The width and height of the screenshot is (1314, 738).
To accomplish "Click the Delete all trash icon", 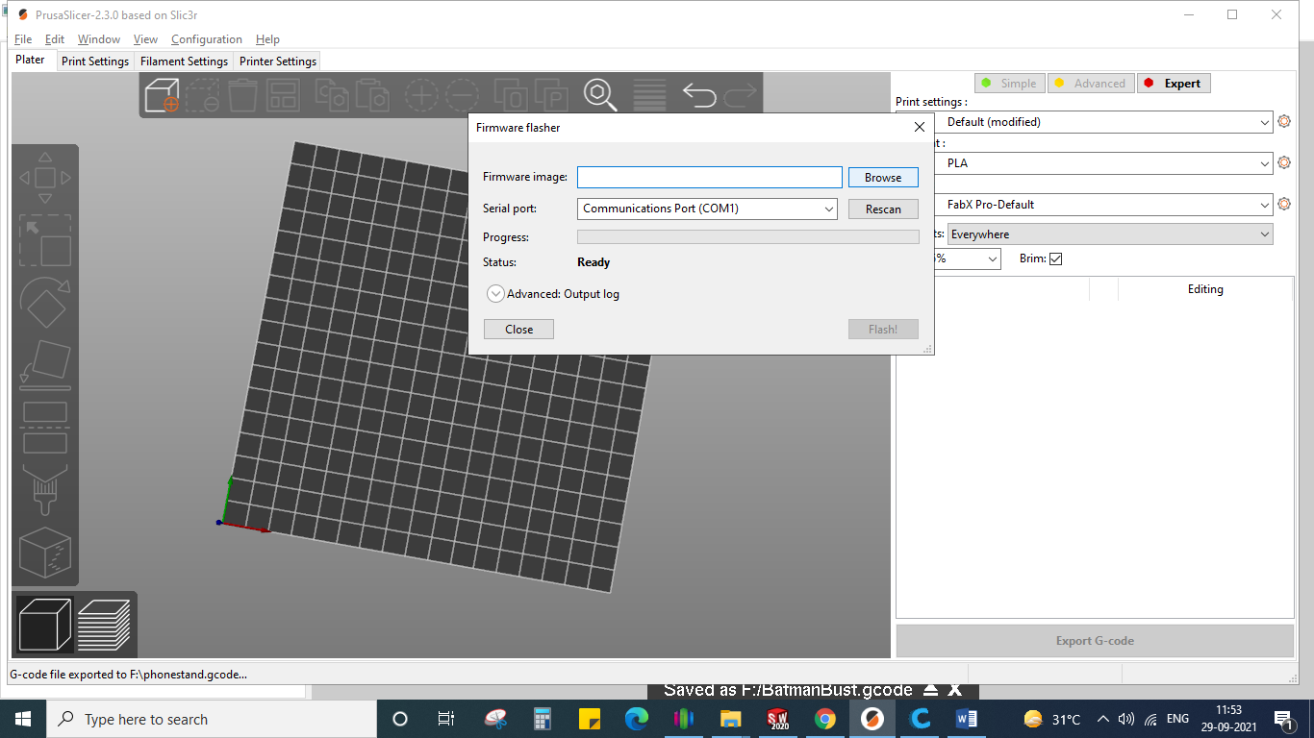I will coord(242,95).
